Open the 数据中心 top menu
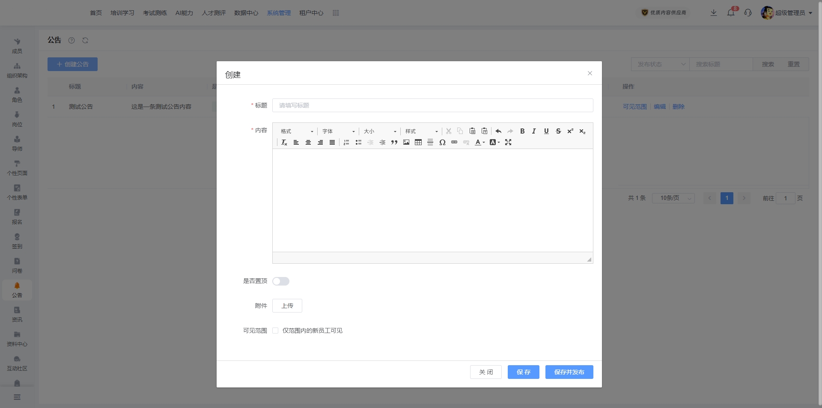The width and height of the screenshot is (822, 408). pos(246,13)
